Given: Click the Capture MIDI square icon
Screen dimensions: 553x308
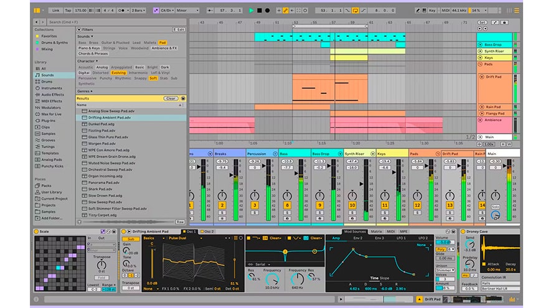Looking at the screenshot, I should click(298, 11).
